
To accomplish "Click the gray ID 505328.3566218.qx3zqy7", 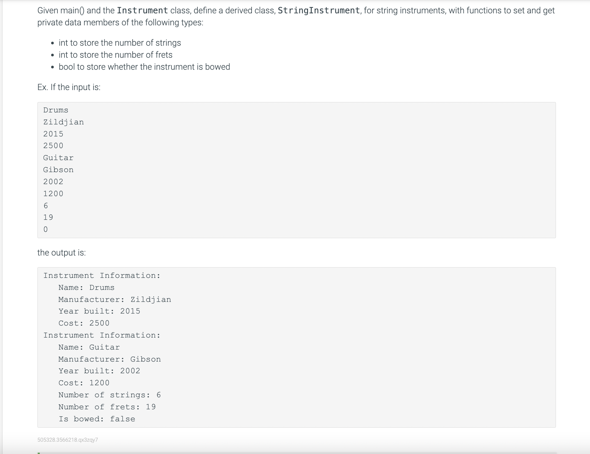I will 68,440.
